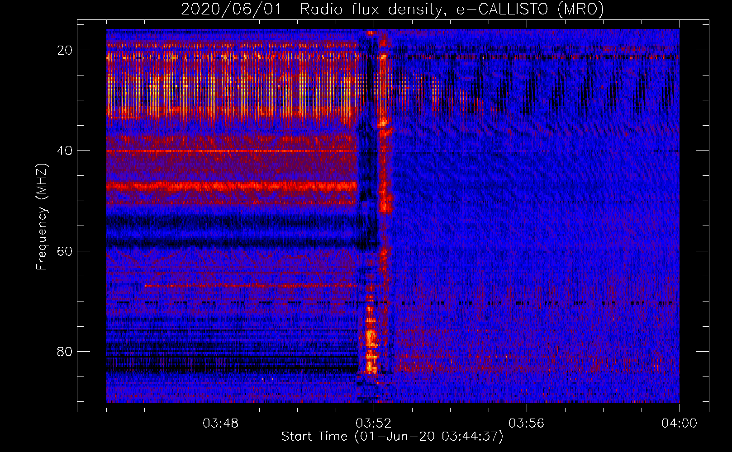Screen dimensions: 732x452
Task: Click the 03:52 time tick label
Action: point(374,424)
